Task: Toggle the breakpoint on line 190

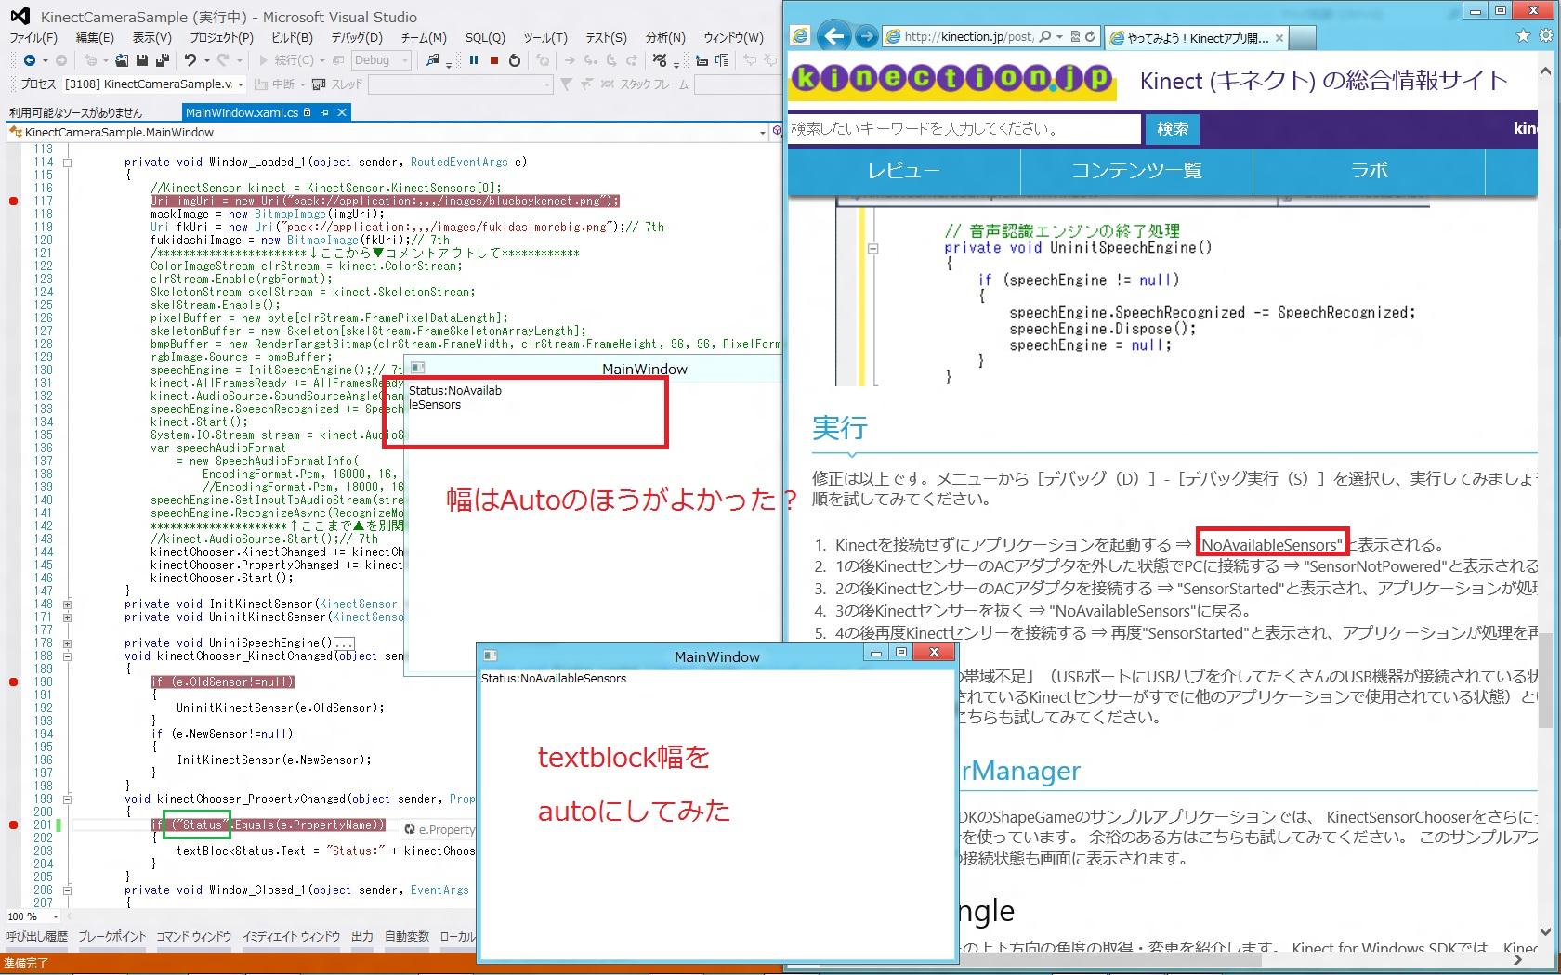Action: click(13, 682)
